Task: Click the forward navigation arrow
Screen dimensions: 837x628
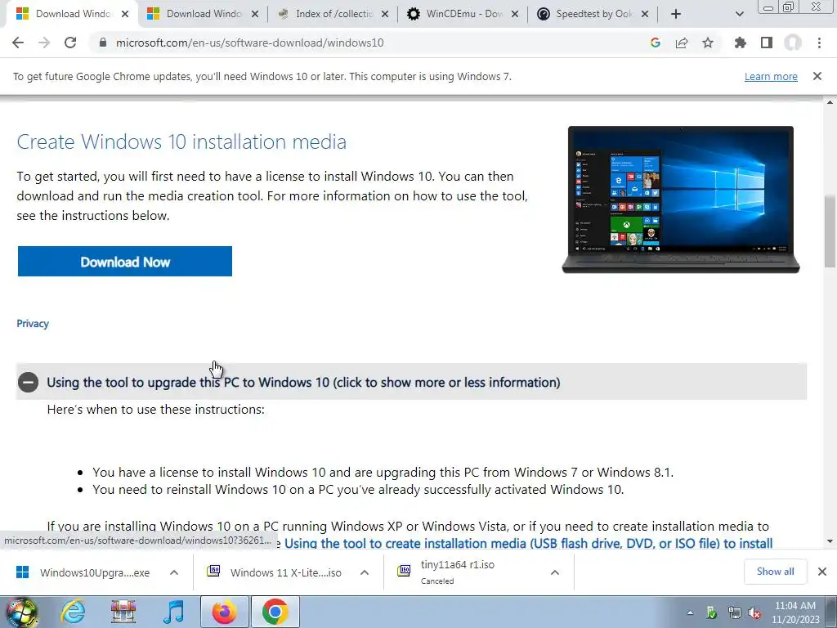Action: point(44,43)
